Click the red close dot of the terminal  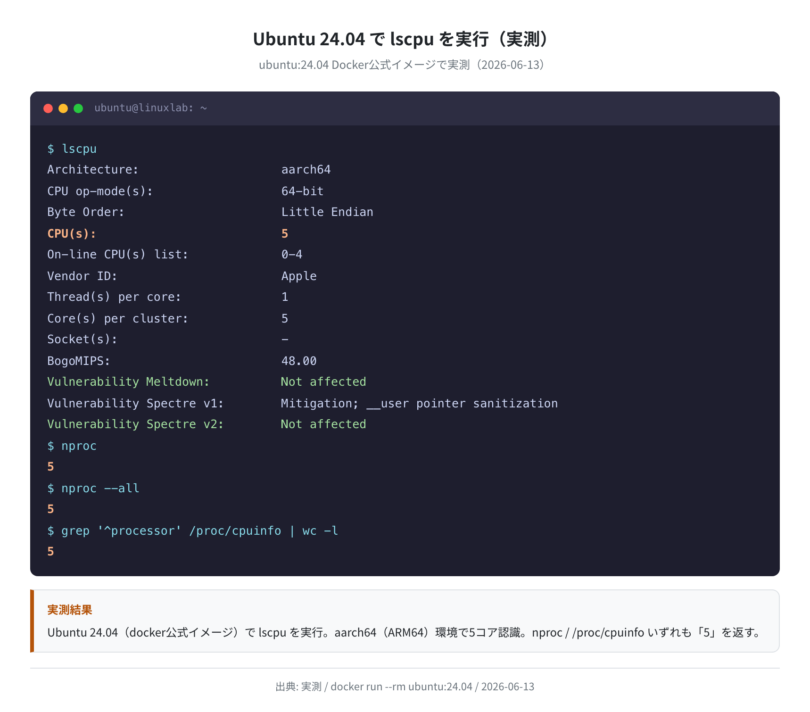pos(48,108)
